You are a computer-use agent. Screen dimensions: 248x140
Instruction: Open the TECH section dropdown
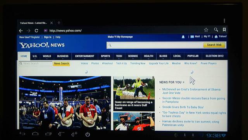(119, 56)
